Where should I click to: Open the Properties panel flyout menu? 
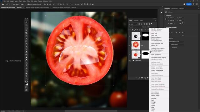click(199, 9)
